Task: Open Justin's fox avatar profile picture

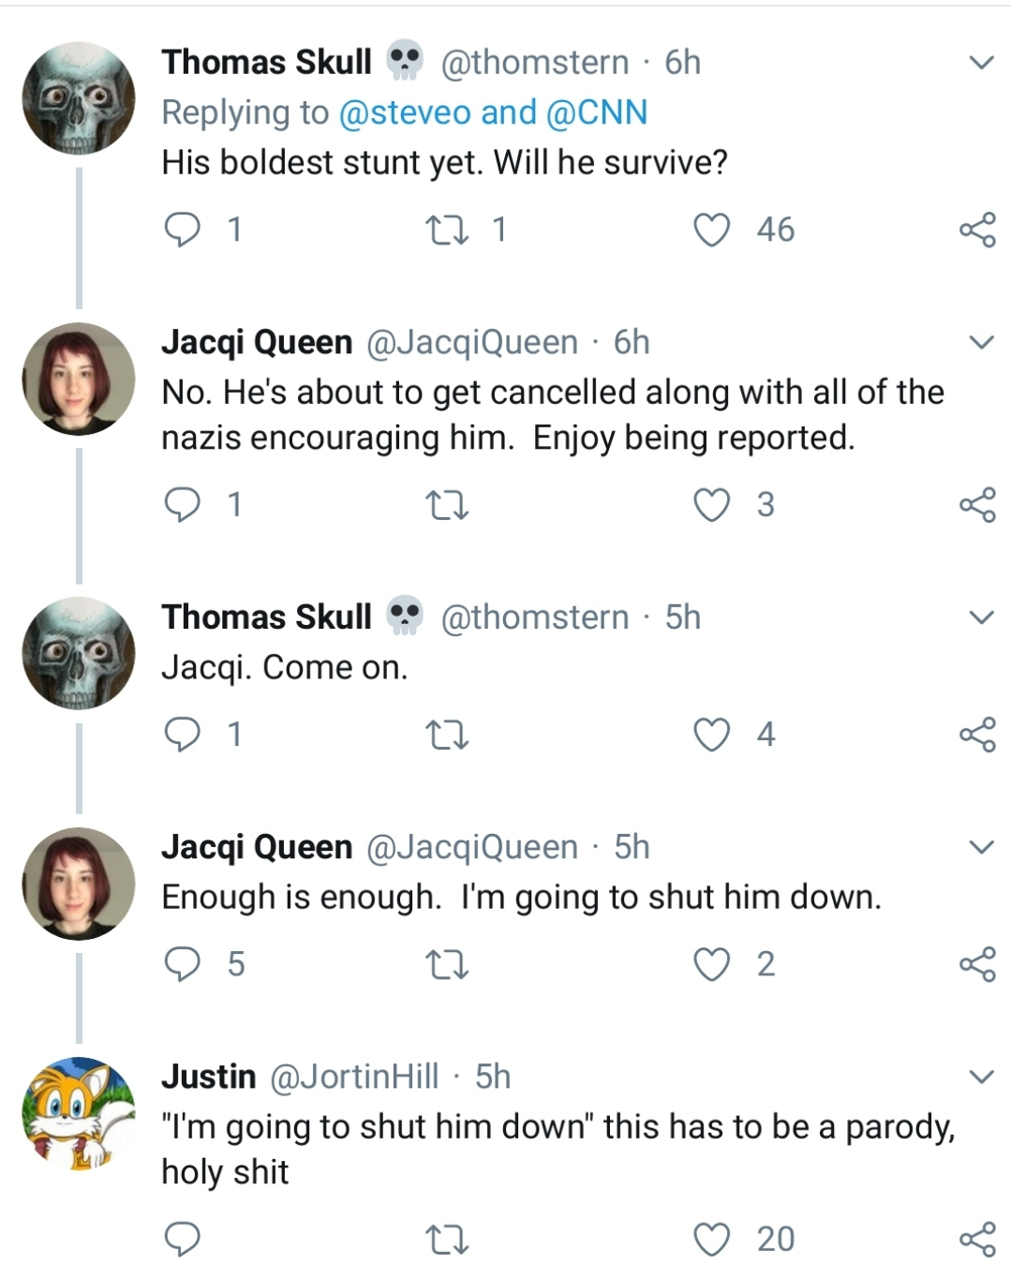Action: coord(79,1112)
